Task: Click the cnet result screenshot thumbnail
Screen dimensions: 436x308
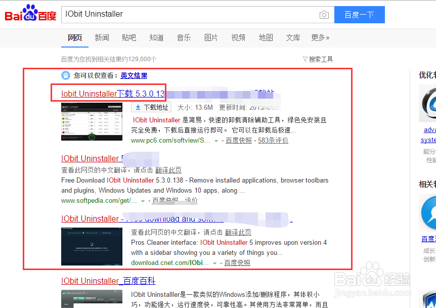Action: point(92,247)
